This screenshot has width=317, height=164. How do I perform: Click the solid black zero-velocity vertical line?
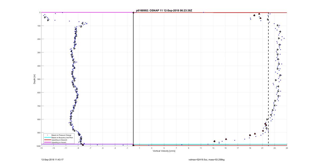pos(133,79)
